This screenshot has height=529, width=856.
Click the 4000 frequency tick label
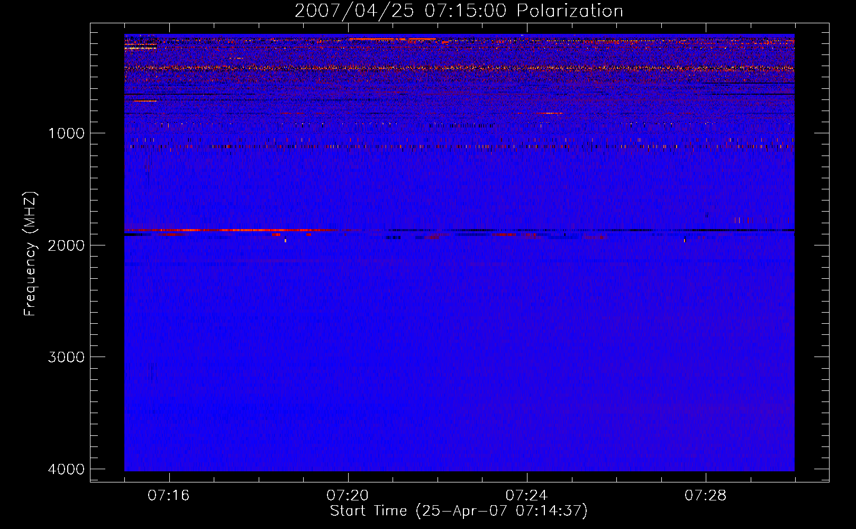click(66, 469)
